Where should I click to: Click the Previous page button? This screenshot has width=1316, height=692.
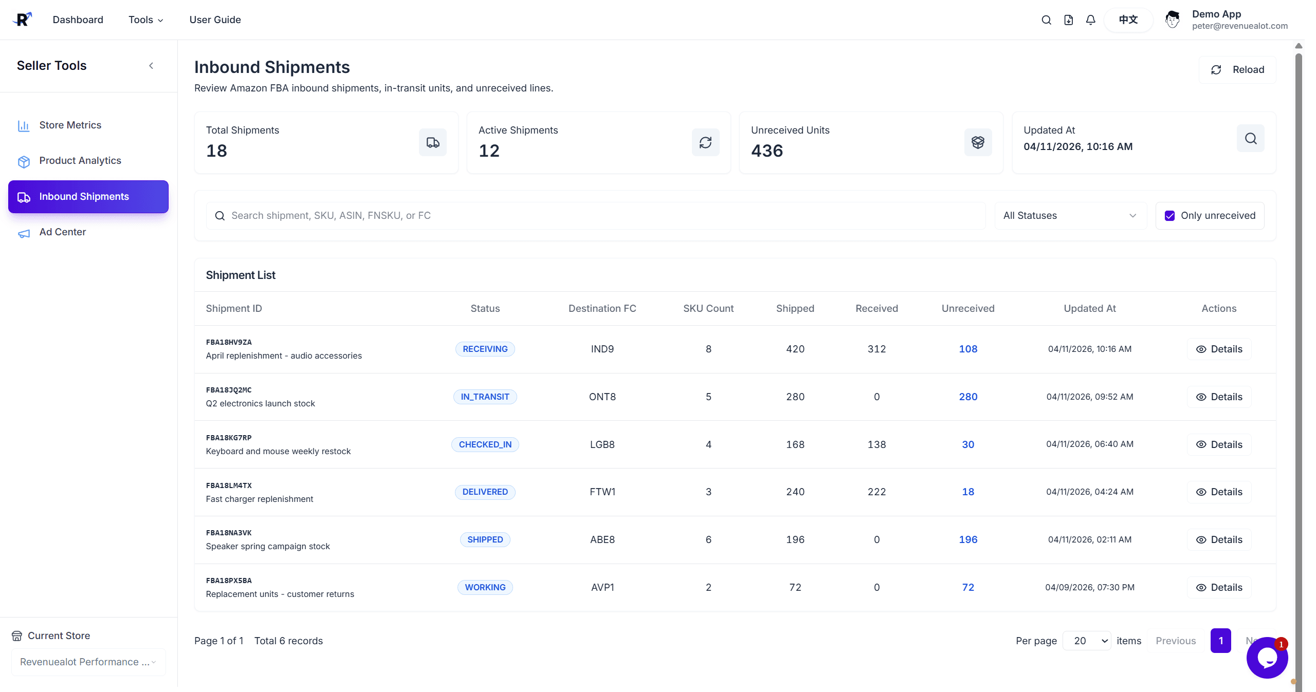pyautogui.click(x=1176, y=641)
